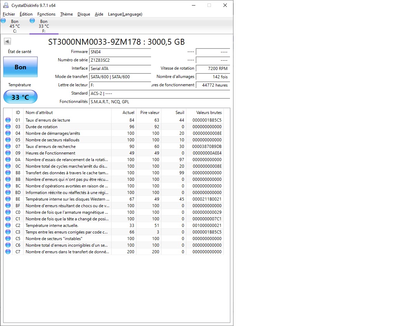Open the Langue(Language) menu
The height and width of the screenshot is (326, 399).
[125, 14]
